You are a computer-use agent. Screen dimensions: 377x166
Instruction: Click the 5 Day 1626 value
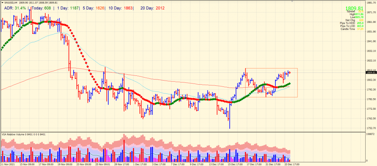pyautogui.click(x=100, y=8)
